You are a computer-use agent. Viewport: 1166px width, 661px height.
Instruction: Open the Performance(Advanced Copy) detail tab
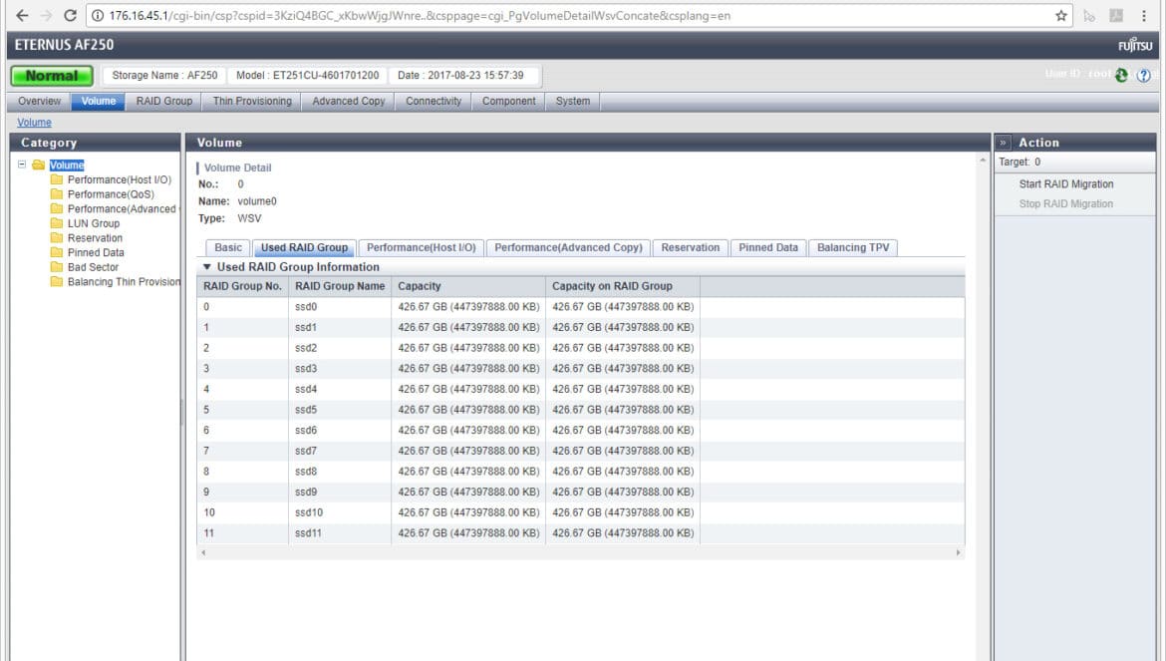[568, 247]
